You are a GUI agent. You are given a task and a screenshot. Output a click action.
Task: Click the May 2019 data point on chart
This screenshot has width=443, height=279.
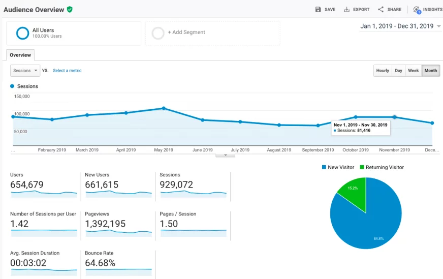(x=164, y=108)
